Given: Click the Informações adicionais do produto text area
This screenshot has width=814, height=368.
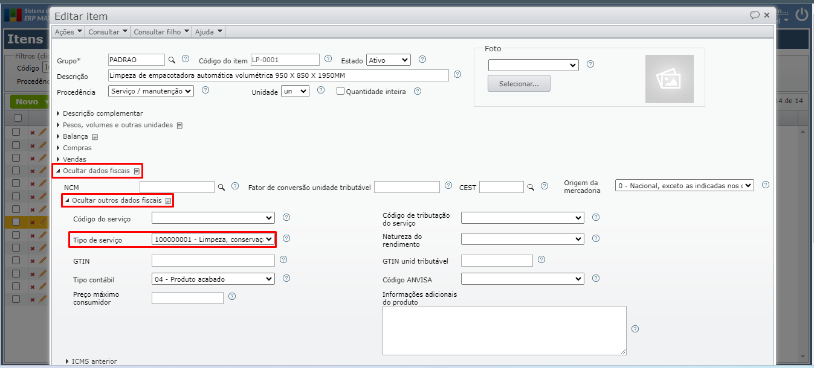Looking at the screenshot, I should click(504, 330).
